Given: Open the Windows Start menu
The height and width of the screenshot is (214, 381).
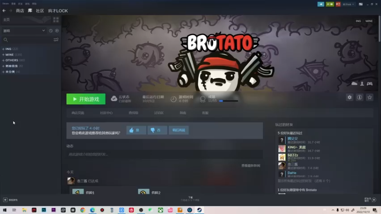Looking at the screenshot, I should click(x=5, y=210).
